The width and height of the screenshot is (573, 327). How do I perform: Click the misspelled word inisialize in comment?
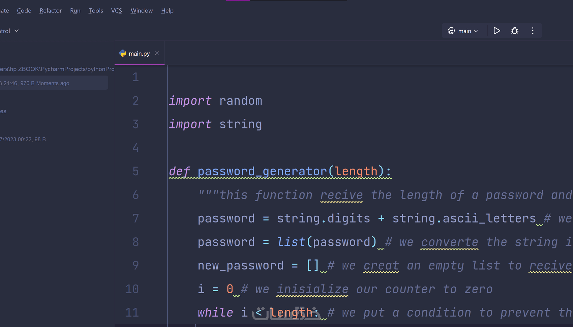[x=312, y=289]
